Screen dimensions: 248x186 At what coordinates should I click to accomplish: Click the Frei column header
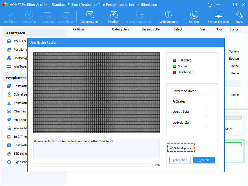coord(202,29)
